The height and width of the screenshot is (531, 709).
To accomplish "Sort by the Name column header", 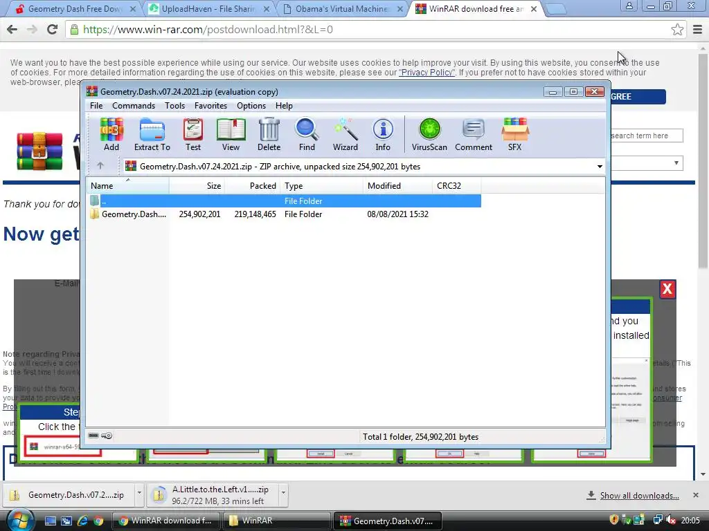I will pos(127,185).
